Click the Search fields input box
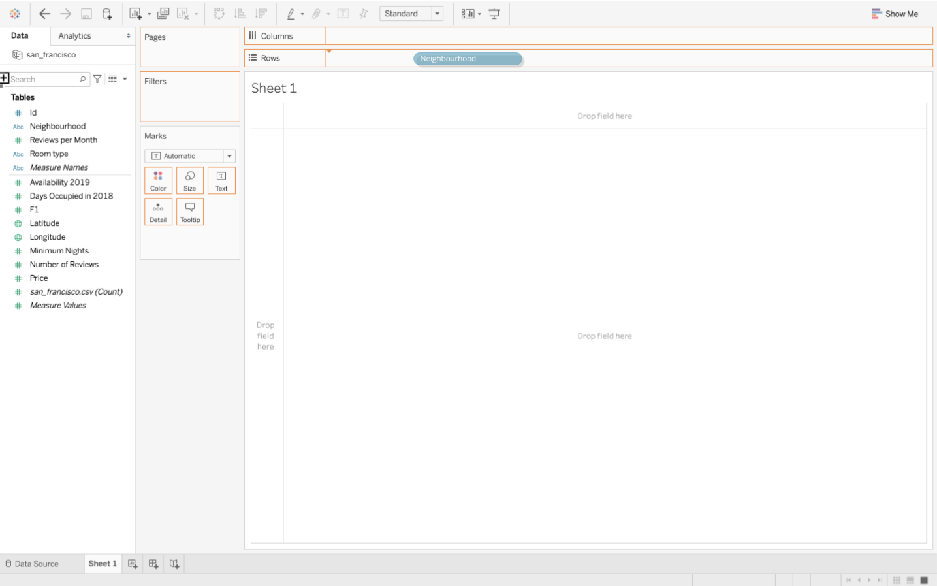Screen dimensions: 937x586 [x=44, y=79]
